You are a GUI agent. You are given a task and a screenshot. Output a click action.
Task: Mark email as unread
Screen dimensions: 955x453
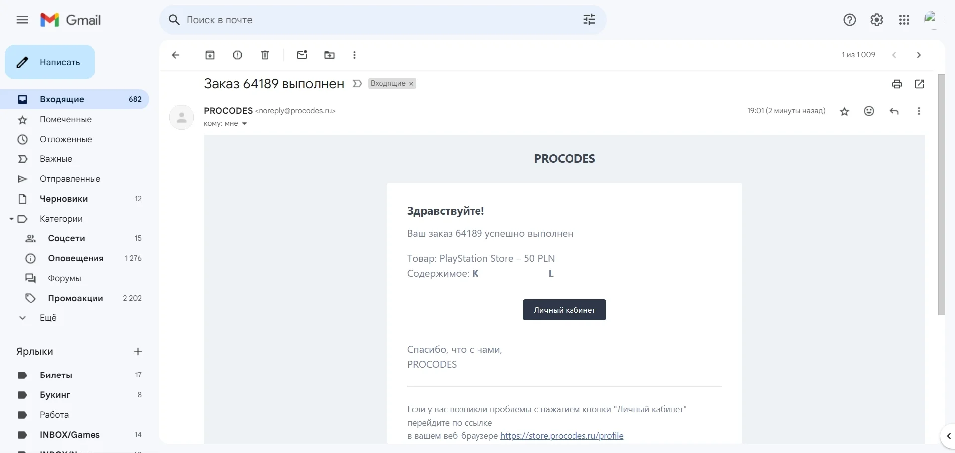click(x=302, y=55)
